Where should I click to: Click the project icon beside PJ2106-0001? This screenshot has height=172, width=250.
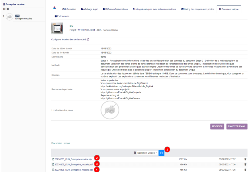click(79, 30)
